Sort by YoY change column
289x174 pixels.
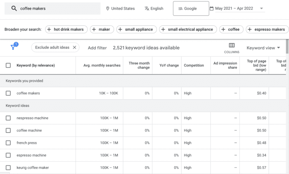(169, 65)
